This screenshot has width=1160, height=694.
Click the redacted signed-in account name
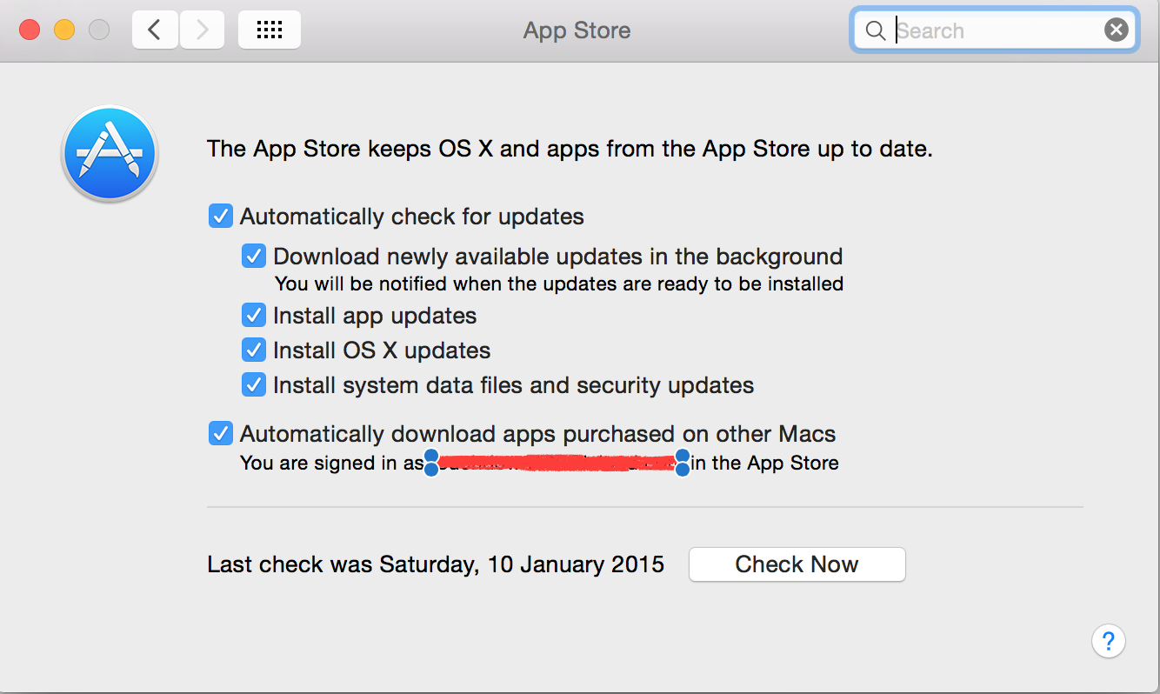pos(557,463)
